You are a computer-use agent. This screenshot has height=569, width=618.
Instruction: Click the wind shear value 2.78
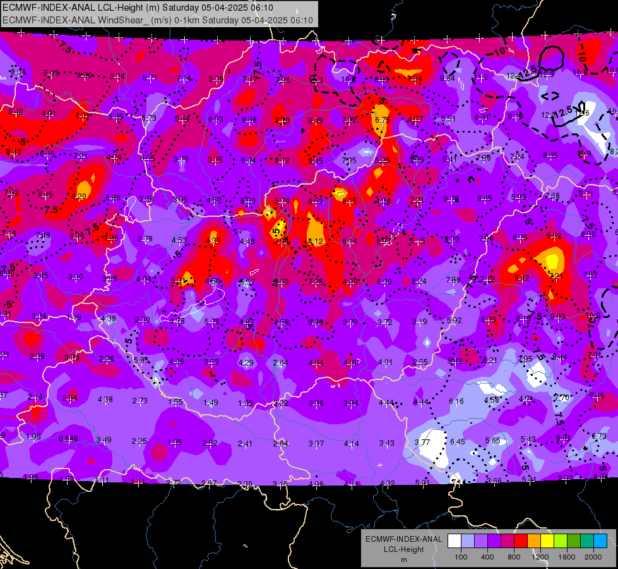145,239
